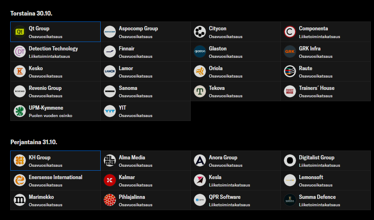Open the Alma Media company link
The width and height of the screenshot is (374, 220).
146,160
